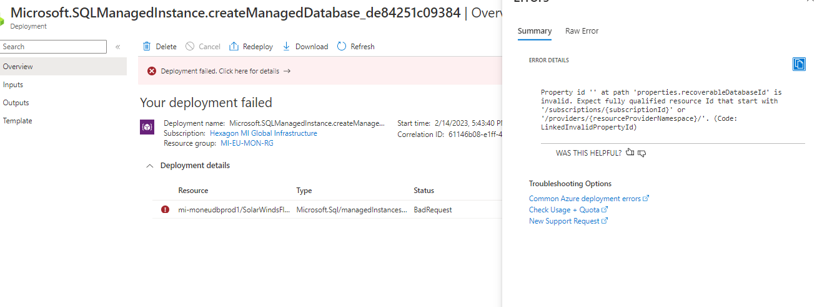The height and width of the screenshot is (307, 827).
Task: Click the Start time value
Action: pos(468,123)
